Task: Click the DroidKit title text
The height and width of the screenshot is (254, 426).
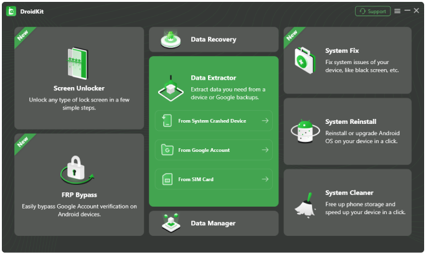Action: point(32,11)
